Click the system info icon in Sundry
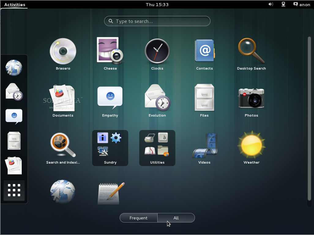This screenshot has height=235, width=314. 103,138
